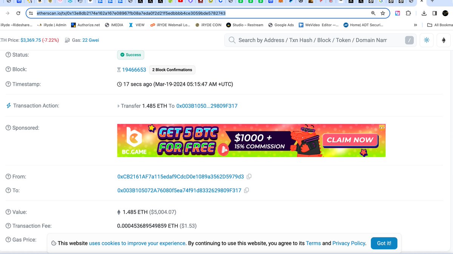The image size is (453, 254).
Task: Click help icon next to Transaction Fee
Action: coord(8,226)
